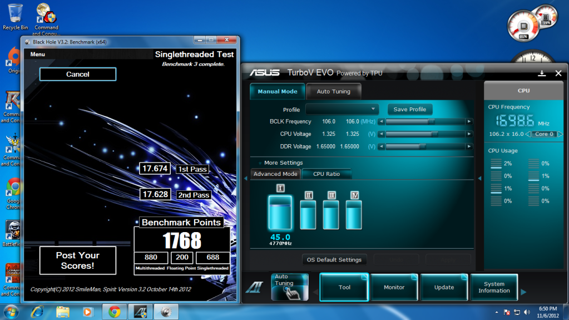Select core III ratio indicator

tap(331, 195)
